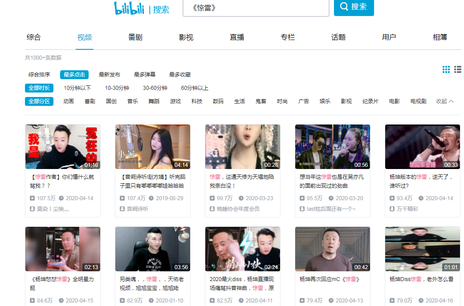
Task: Open the 专栏 tab
Action: tap(288, 37)
